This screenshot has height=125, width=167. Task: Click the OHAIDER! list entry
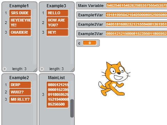coord(20,32)
